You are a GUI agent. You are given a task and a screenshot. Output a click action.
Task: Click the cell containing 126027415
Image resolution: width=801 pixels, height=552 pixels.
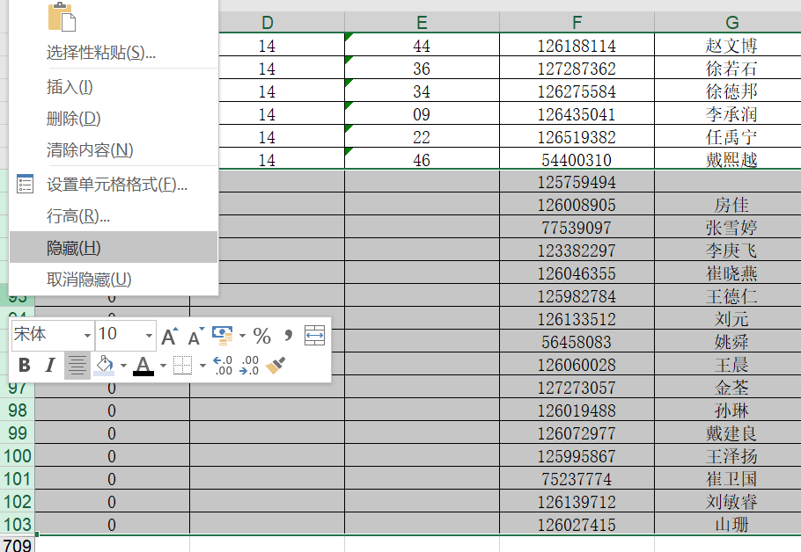point(577,525)
